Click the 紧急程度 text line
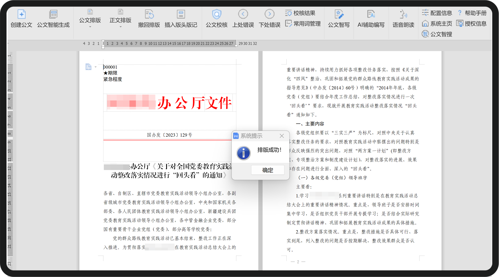The image size is (499, 277). point(113,79)
